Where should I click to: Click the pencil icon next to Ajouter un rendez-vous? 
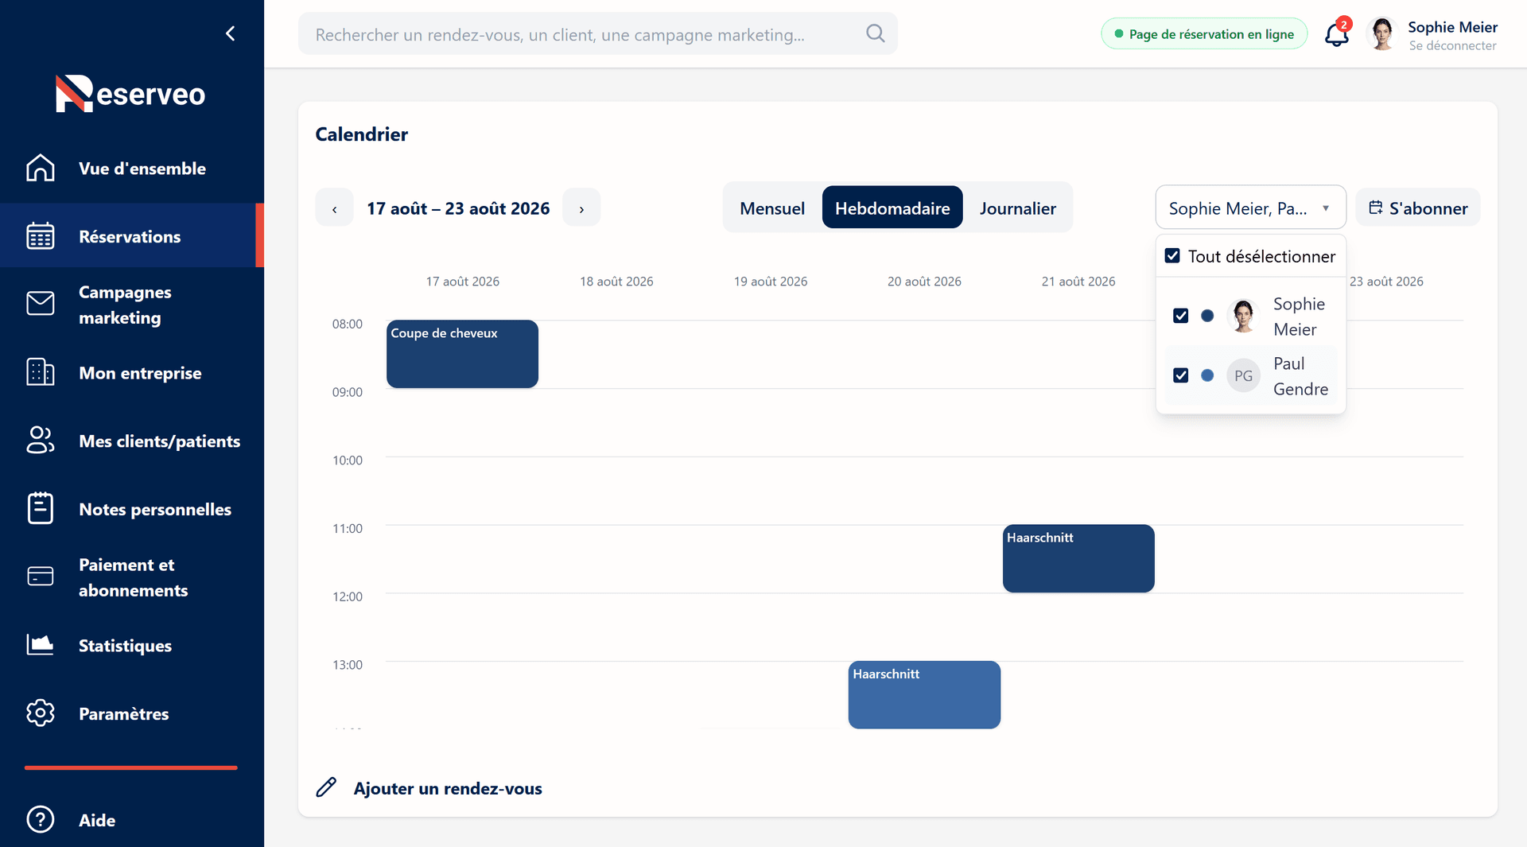pos(326,787)
